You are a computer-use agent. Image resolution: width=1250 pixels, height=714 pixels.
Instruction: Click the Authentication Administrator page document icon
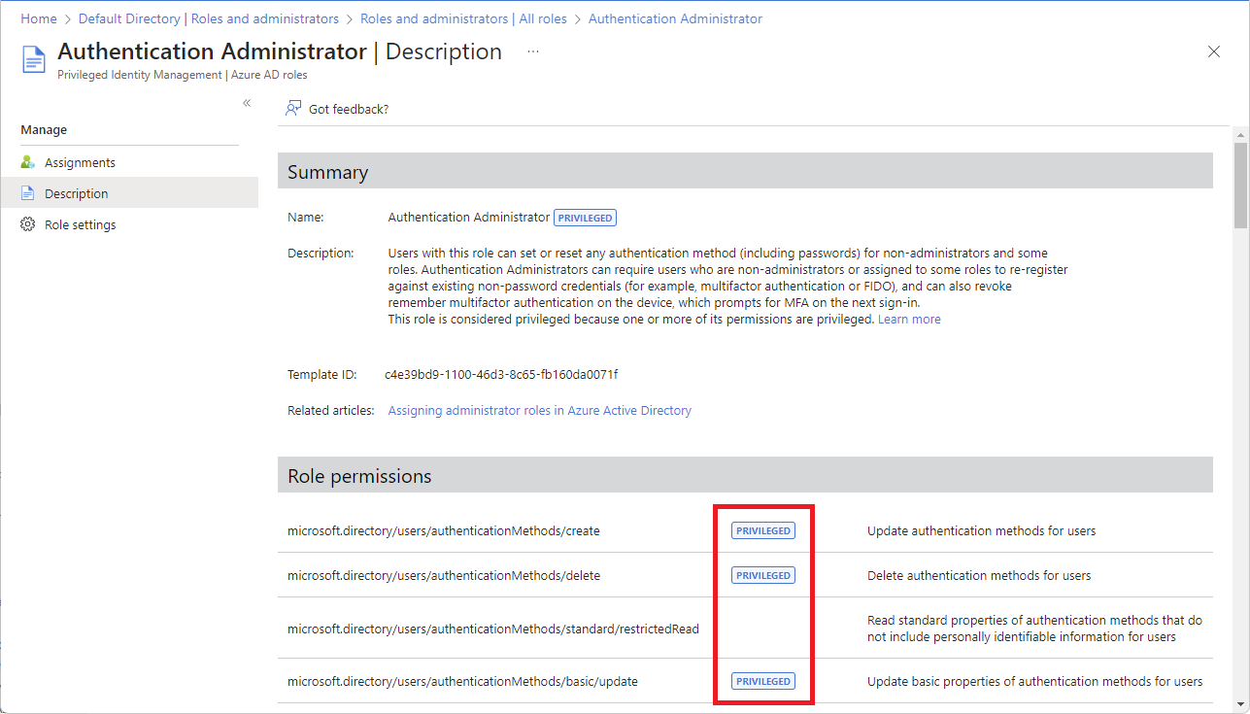pos(34,59)
